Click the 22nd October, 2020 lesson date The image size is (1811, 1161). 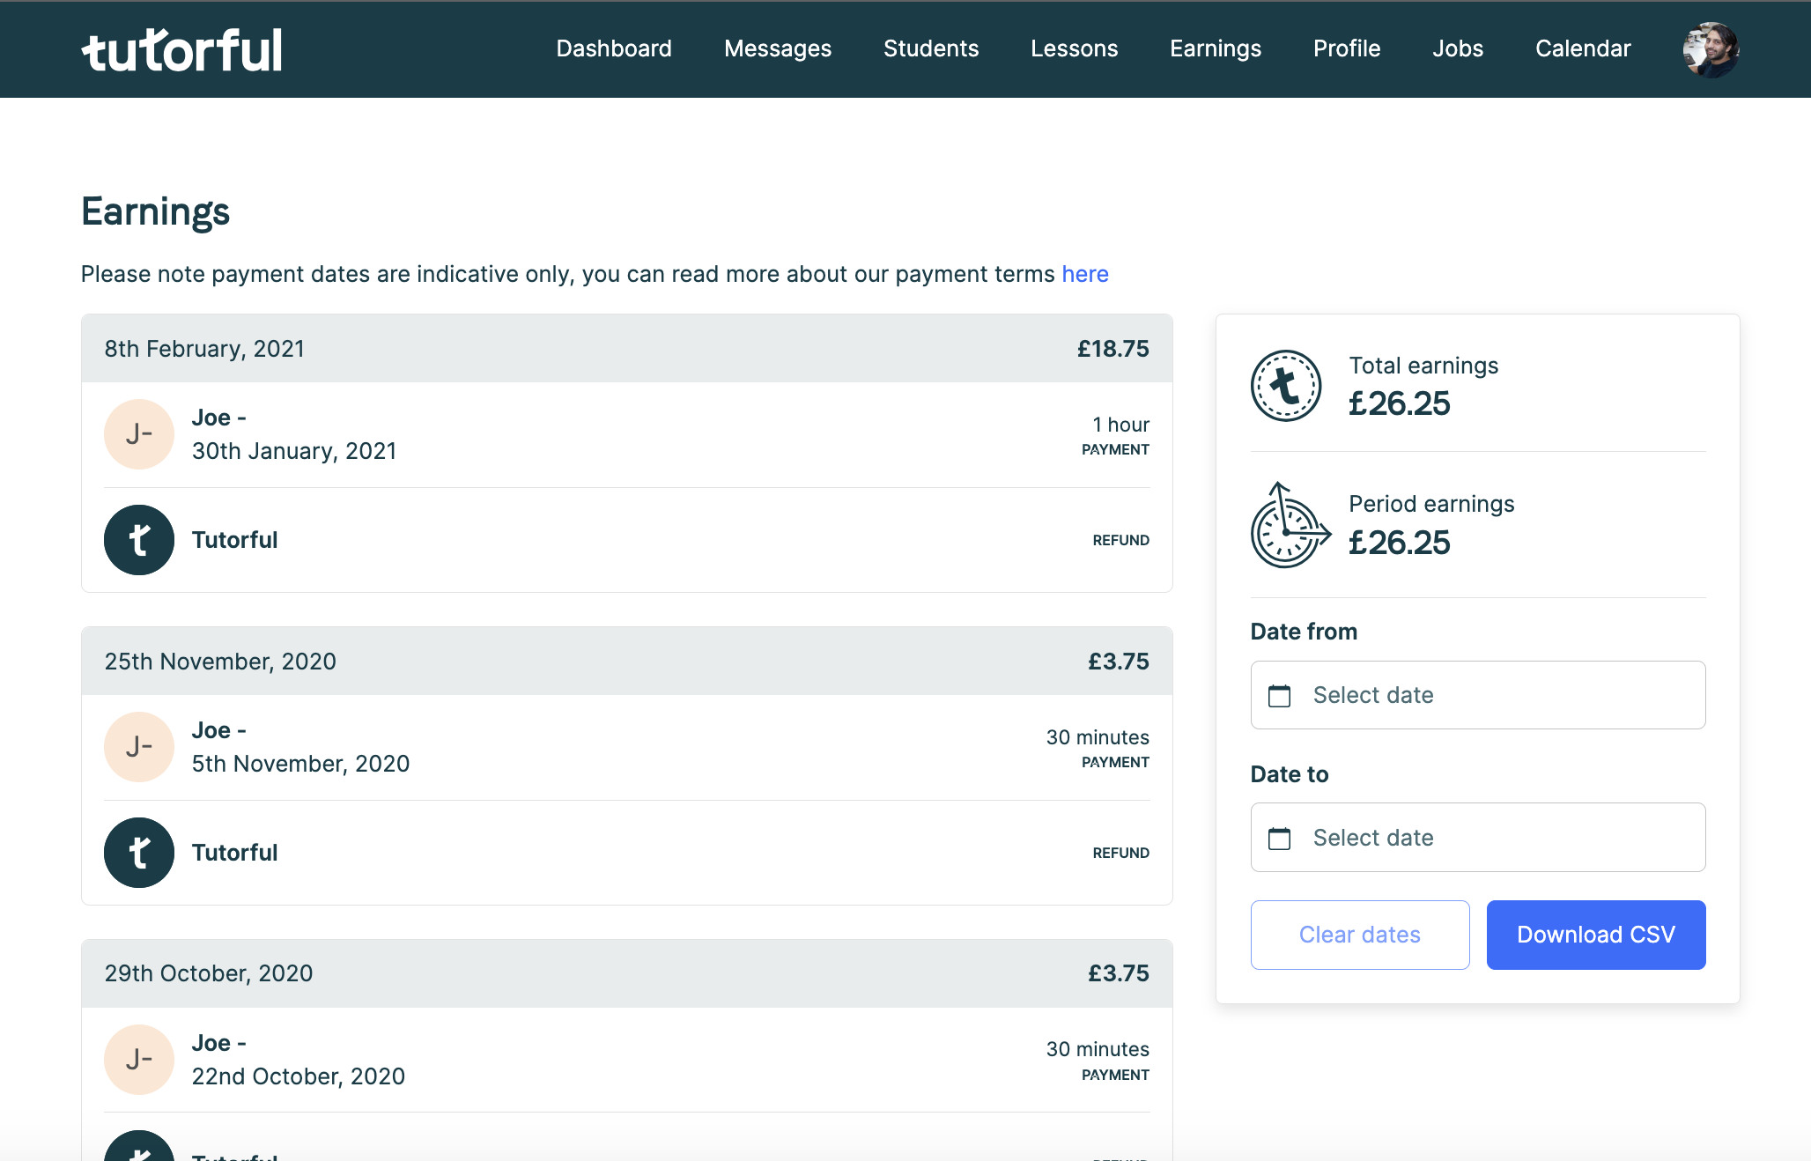[x=299, y=1076]
